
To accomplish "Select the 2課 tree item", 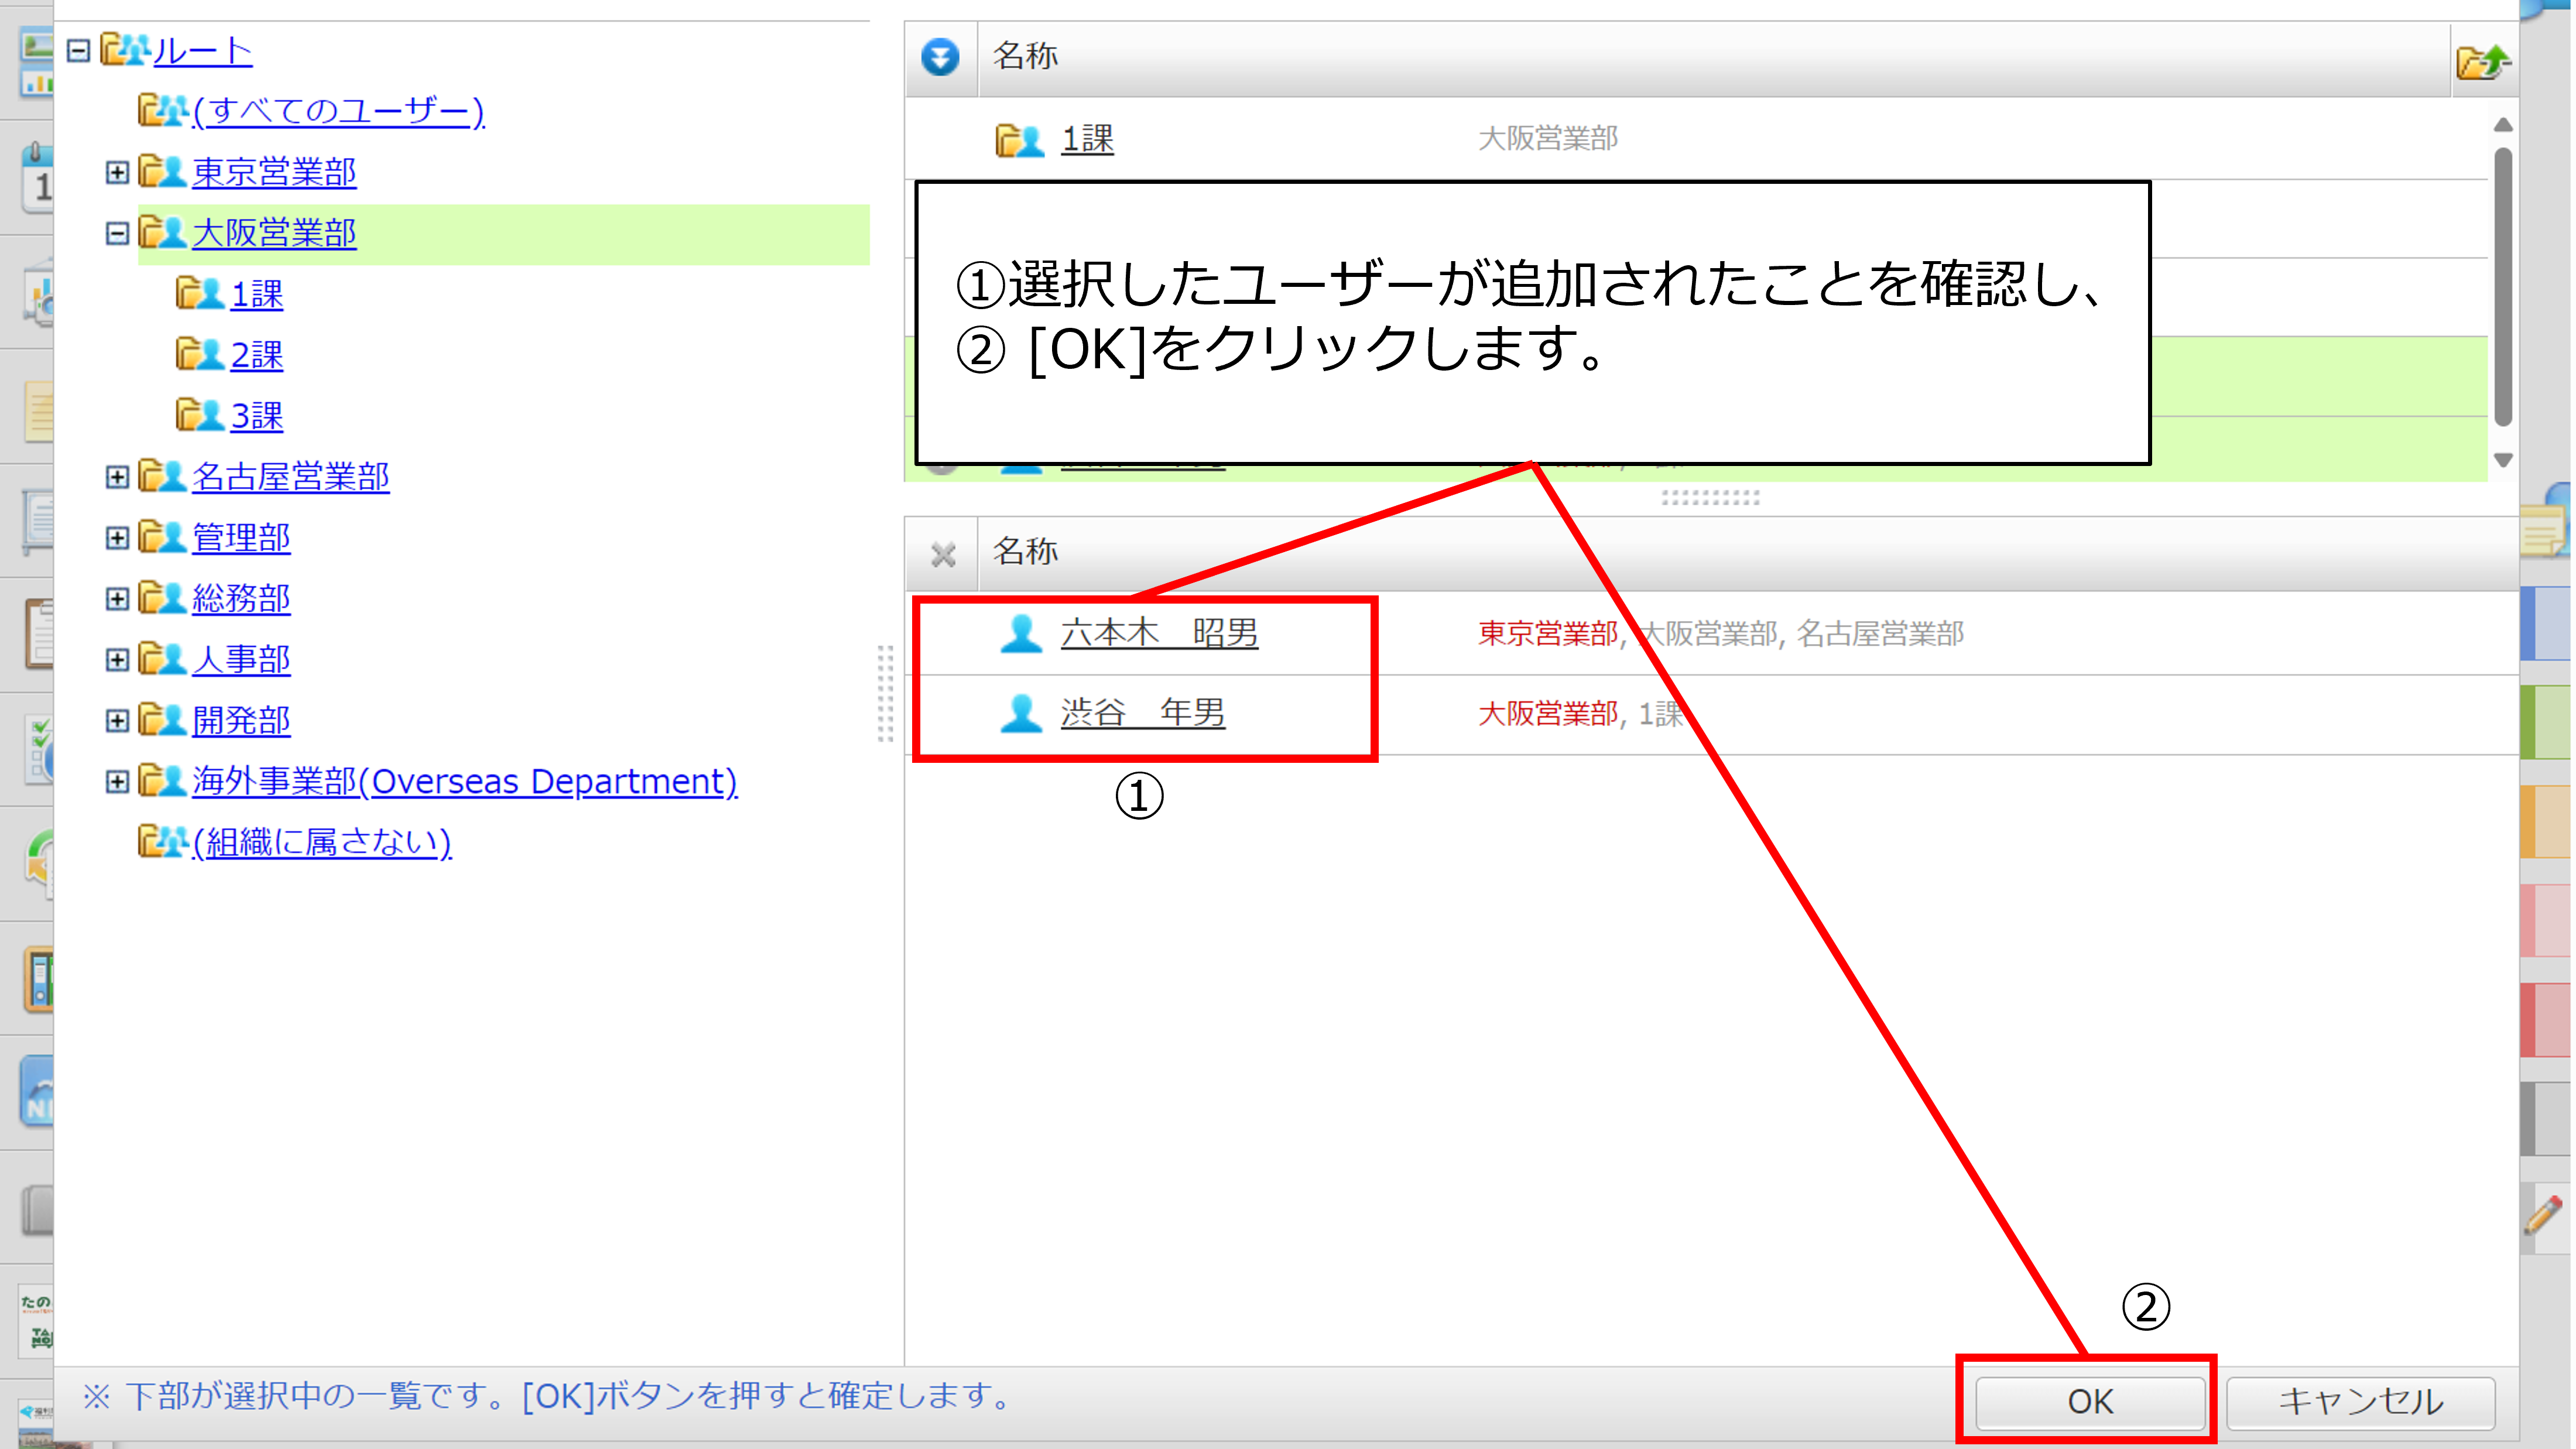I will tap(256, 355).
